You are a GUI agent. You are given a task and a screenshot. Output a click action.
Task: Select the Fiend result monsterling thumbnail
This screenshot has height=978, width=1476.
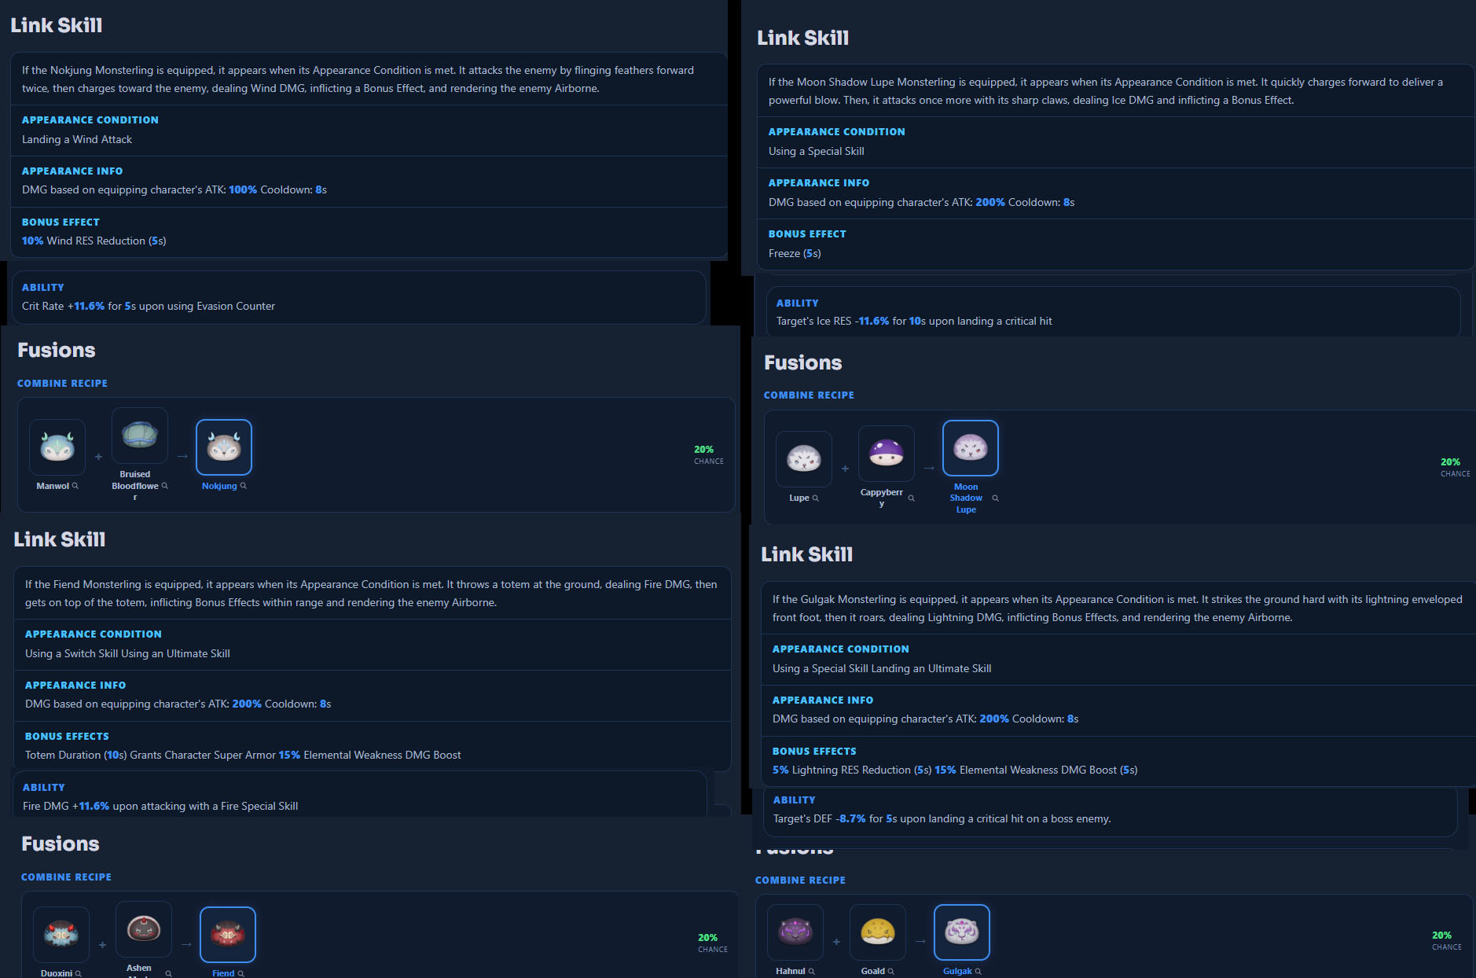click(x=228, y=934)
